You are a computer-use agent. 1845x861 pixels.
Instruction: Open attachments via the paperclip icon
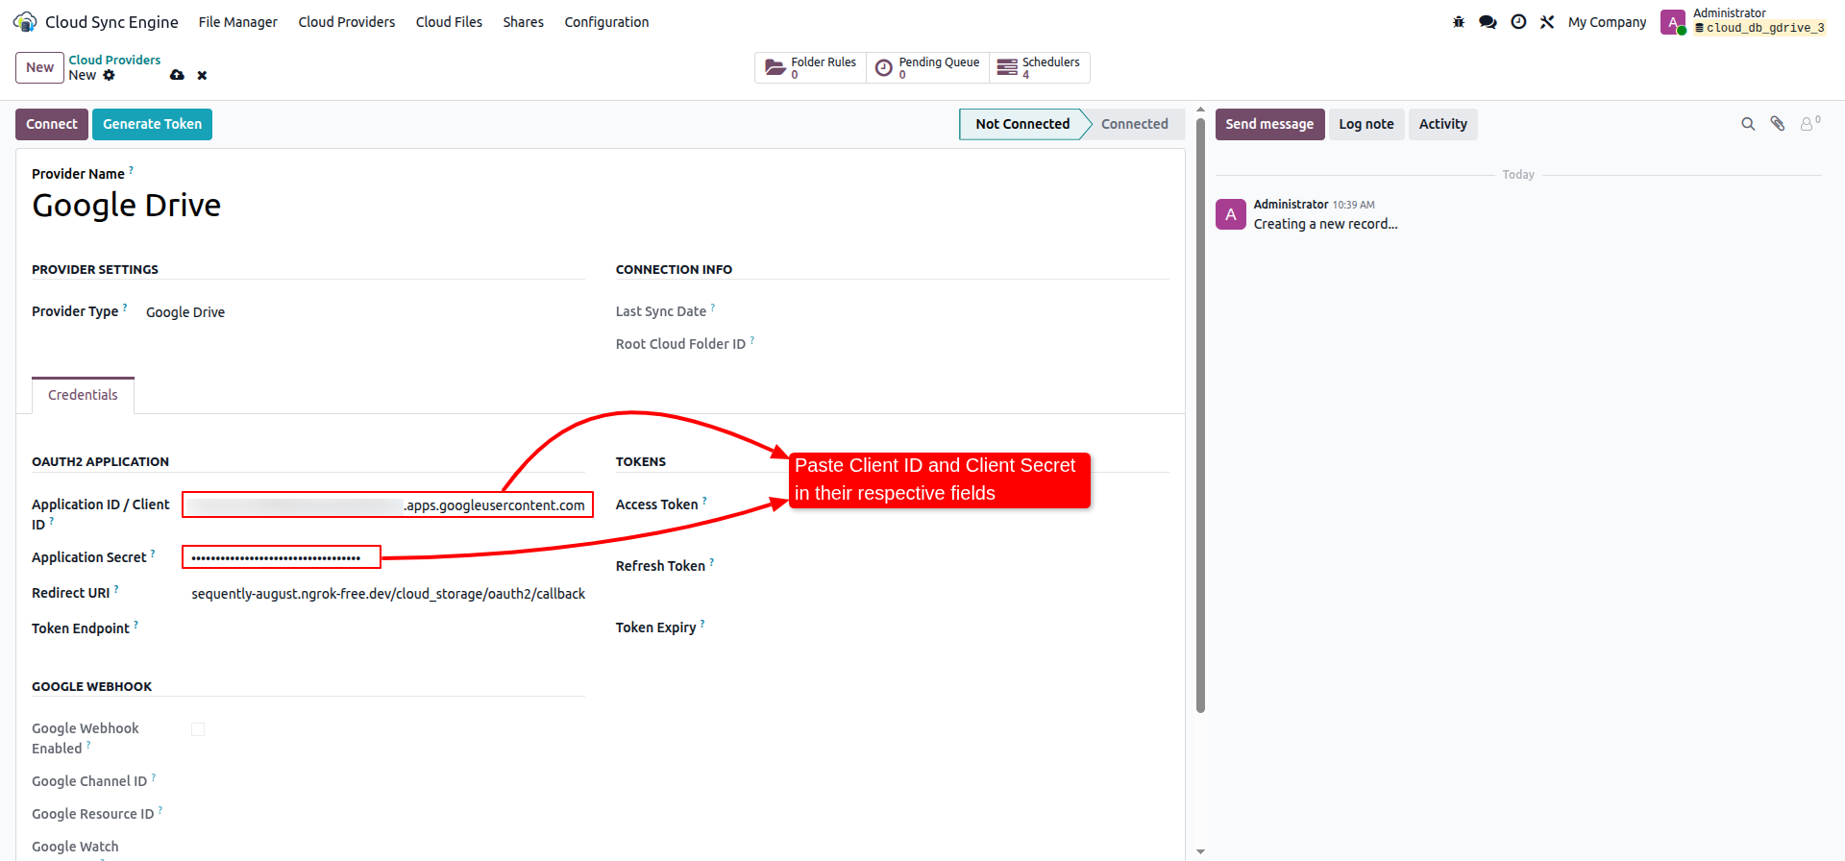[x=1778, y=124]
